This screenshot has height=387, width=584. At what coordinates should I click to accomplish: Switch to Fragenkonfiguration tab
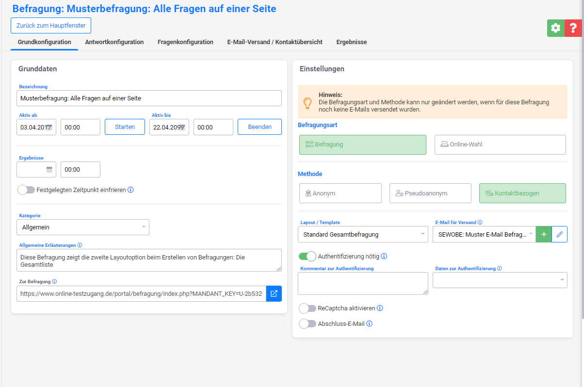point(185,42)
